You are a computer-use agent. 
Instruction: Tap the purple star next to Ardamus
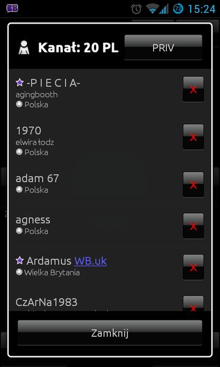pyautogui.click(x=19, y=260)
